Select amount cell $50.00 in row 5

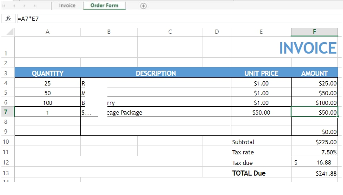[315, 92]
